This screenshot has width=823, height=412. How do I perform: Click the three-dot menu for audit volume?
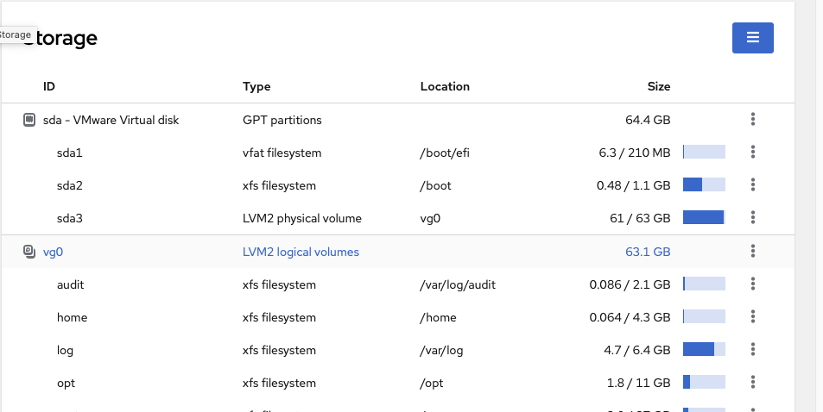753,284
